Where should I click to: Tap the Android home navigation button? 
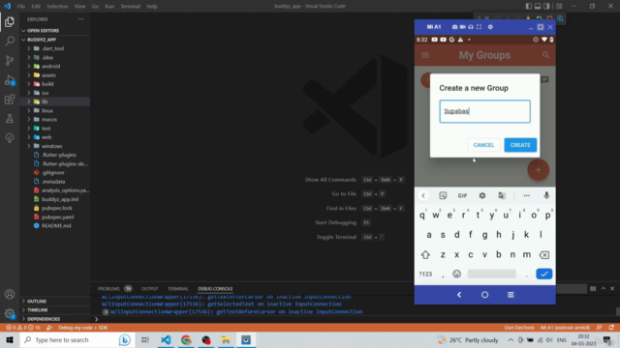484,295
